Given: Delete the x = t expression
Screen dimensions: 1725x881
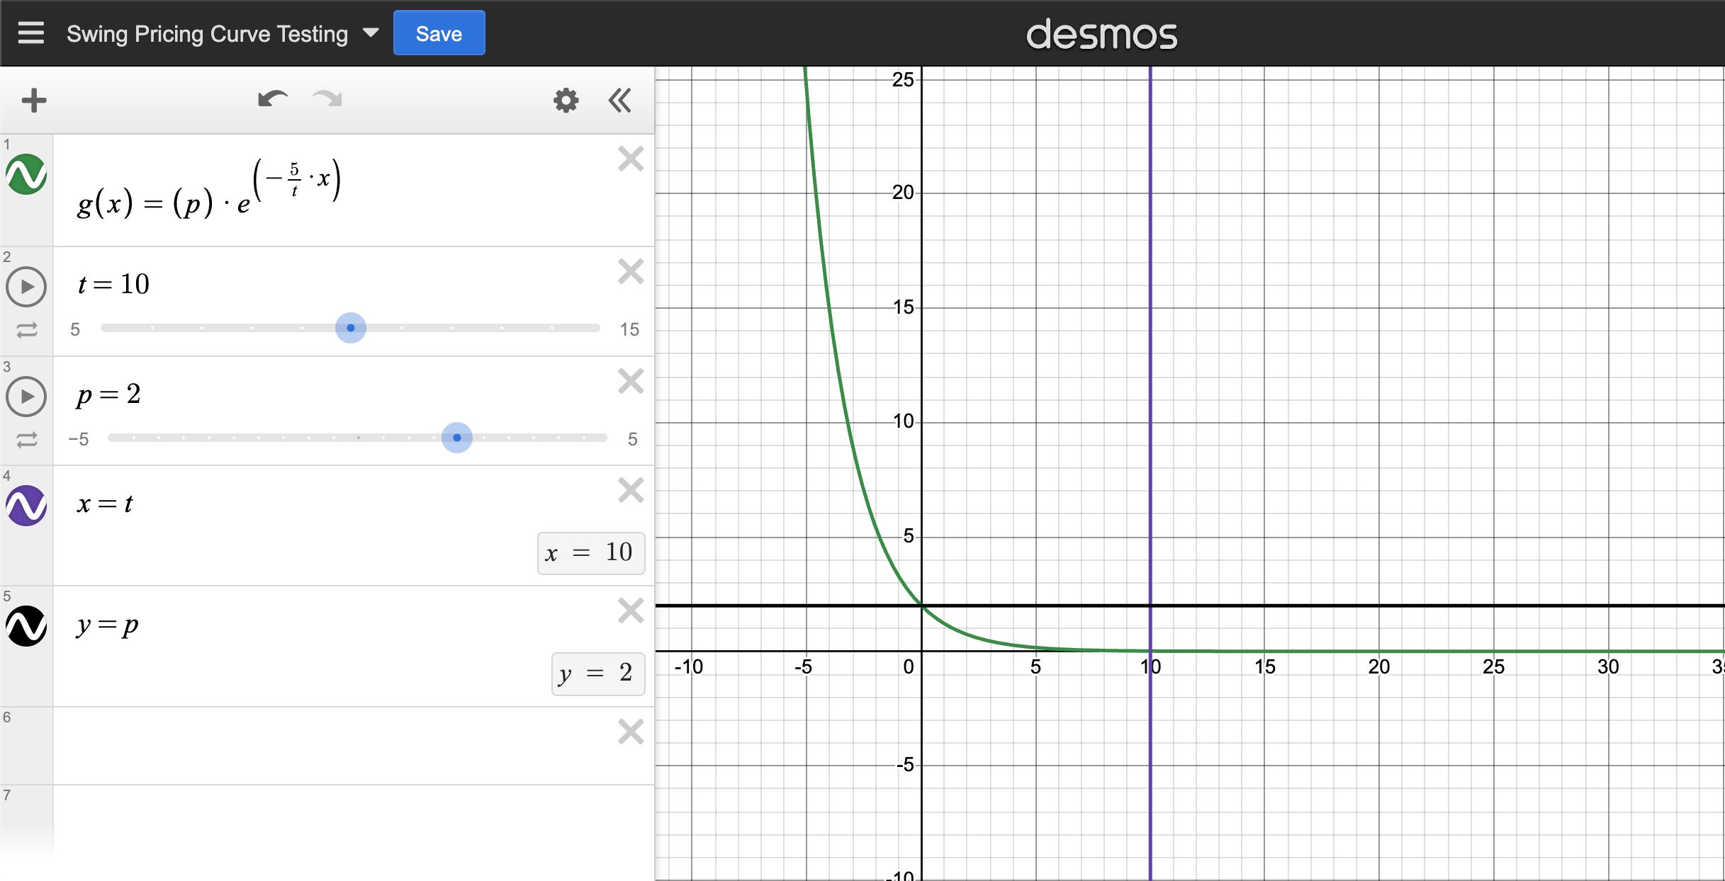Looking at the screenshot, I should point(631,490).
